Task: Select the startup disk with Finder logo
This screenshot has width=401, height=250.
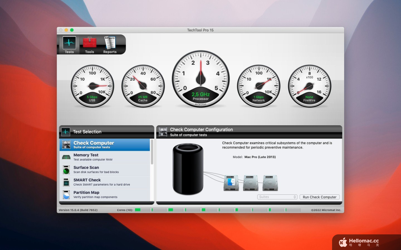Action: 231,183
